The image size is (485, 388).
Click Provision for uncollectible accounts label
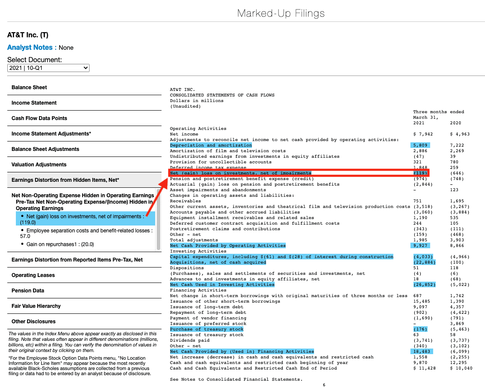tap(221, 162)
